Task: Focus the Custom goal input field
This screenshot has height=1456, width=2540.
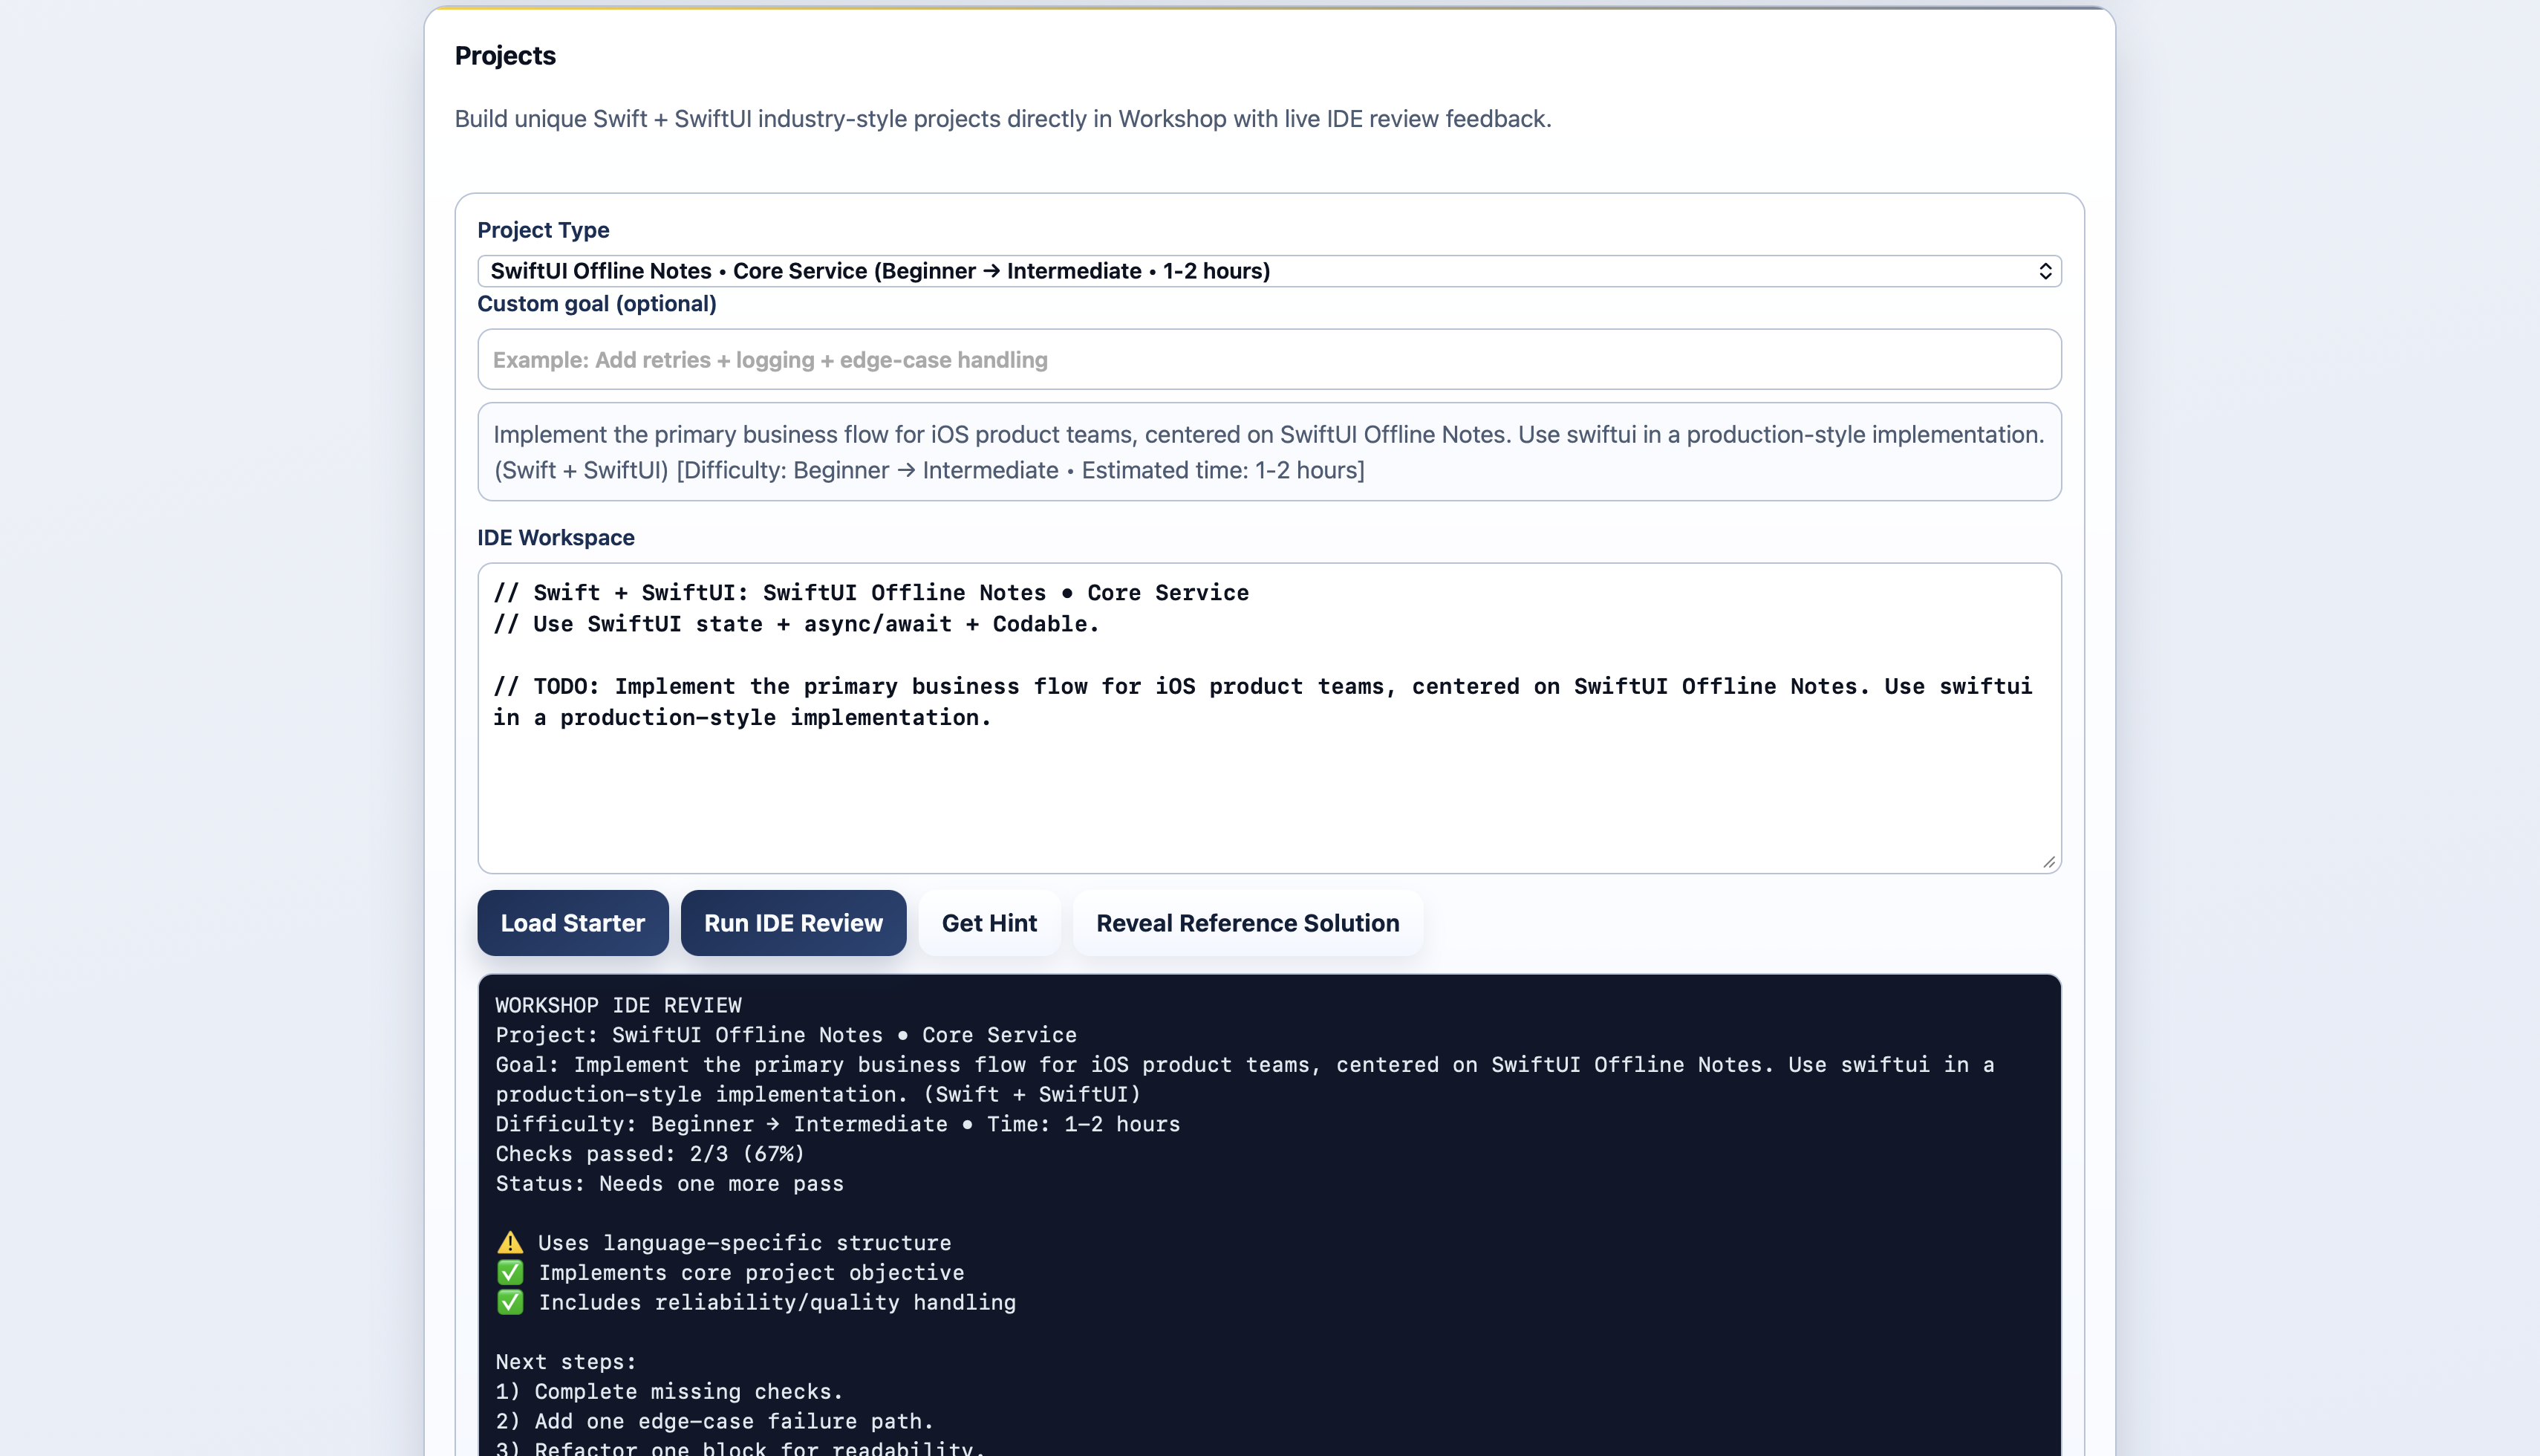Action: tap(1268, 359)
